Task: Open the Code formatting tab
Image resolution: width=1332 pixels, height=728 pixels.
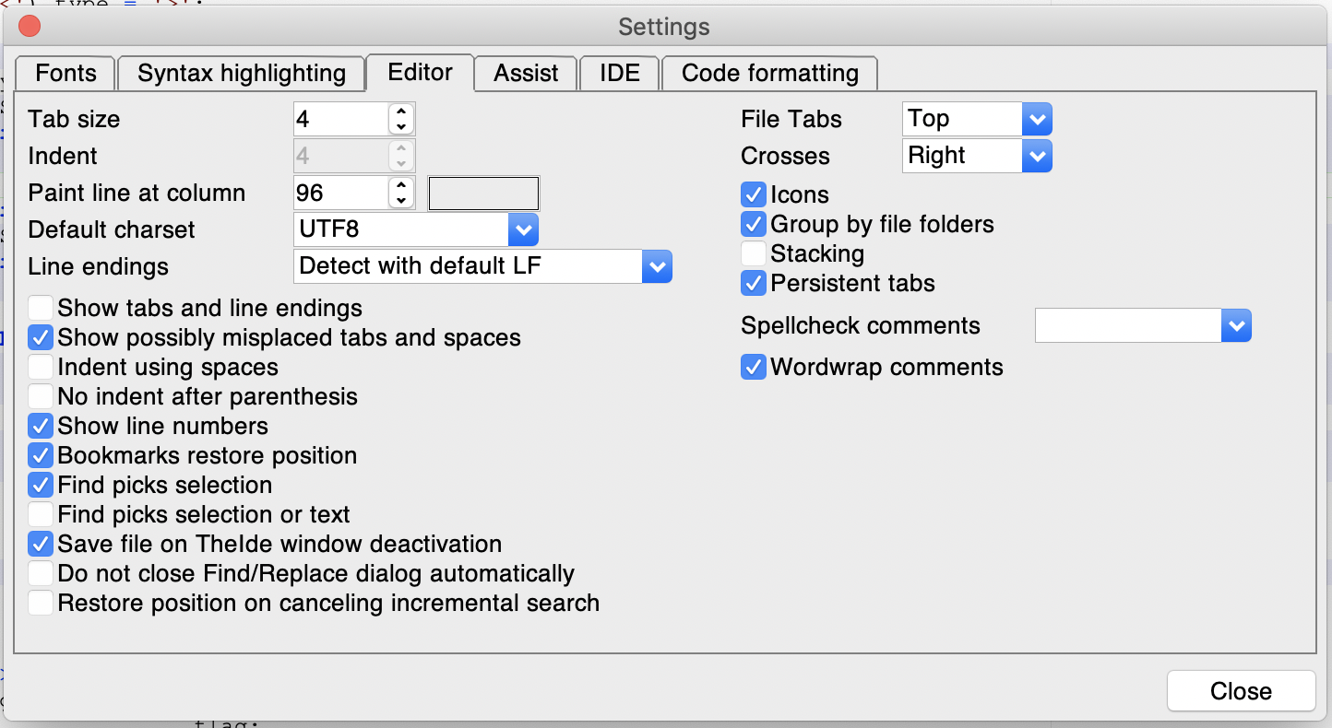Action: tap(769, 74)
